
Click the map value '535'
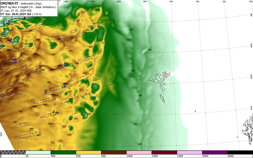pos(104,43)
